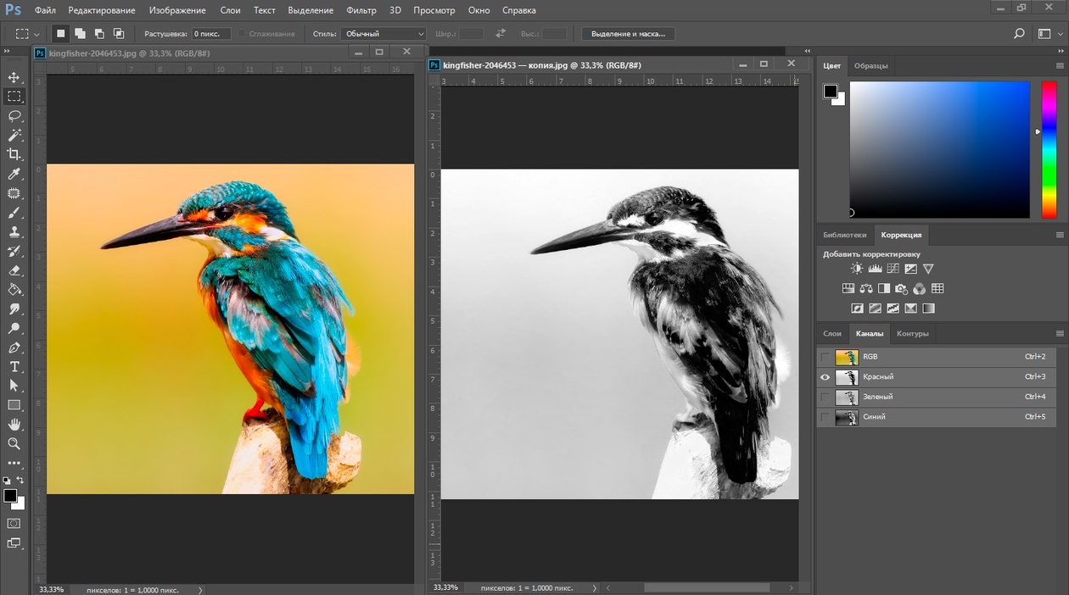The height and width of the screenshot is (595, 1069).
Task: Select the Lasso tool
Action: point(14,116)
